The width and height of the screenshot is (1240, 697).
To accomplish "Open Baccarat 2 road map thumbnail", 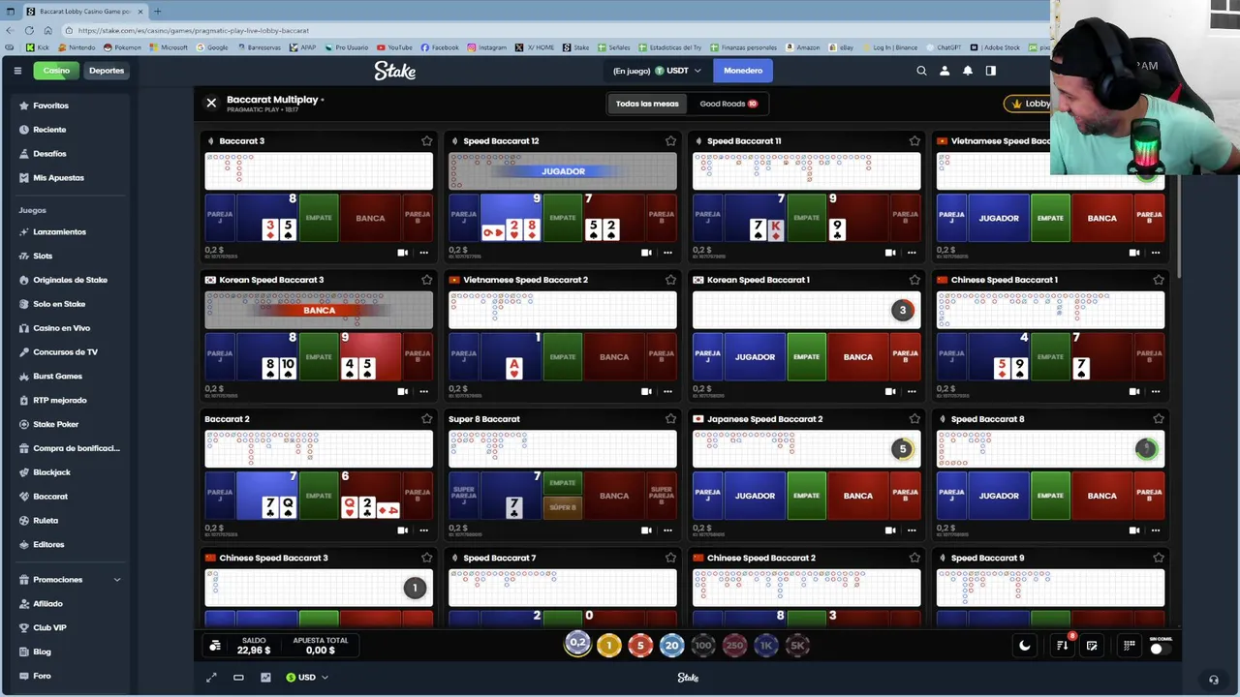I will point(319,449).
